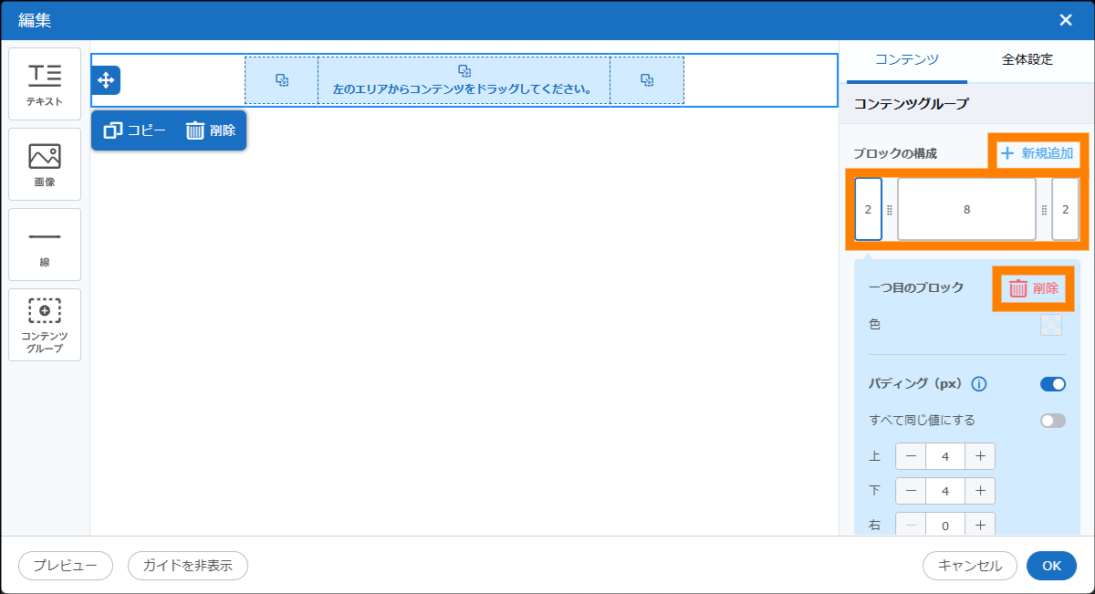Click the コピー button in block toolbar

click(x=135, y=130)
